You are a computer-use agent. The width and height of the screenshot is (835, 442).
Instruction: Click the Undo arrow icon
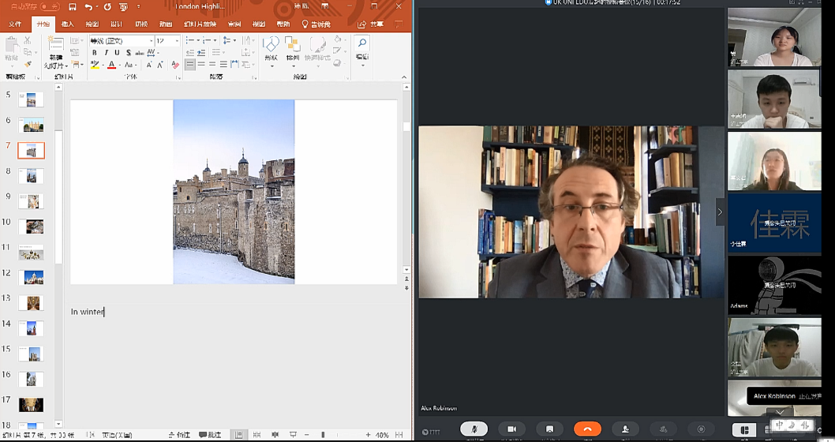click(88, 7)
